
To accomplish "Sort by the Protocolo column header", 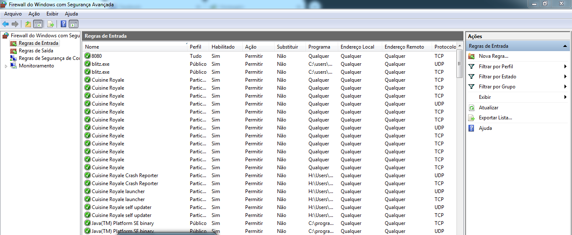I will point(445,47).
